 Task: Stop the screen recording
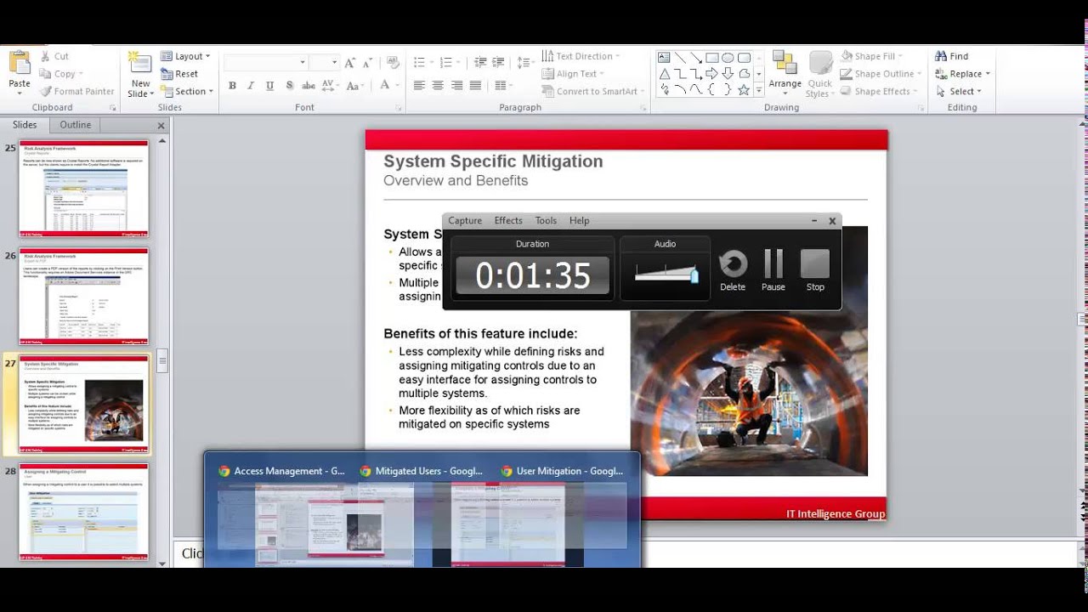click(815, 270)
